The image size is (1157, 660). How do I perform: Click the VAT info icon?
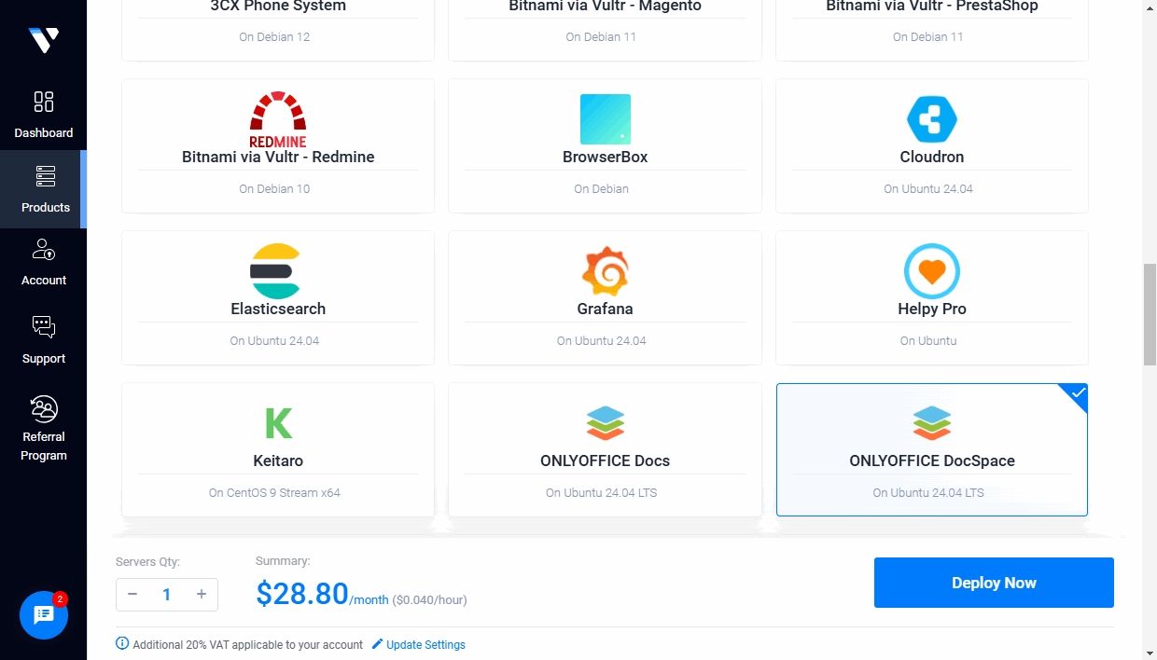coord(122,644)
